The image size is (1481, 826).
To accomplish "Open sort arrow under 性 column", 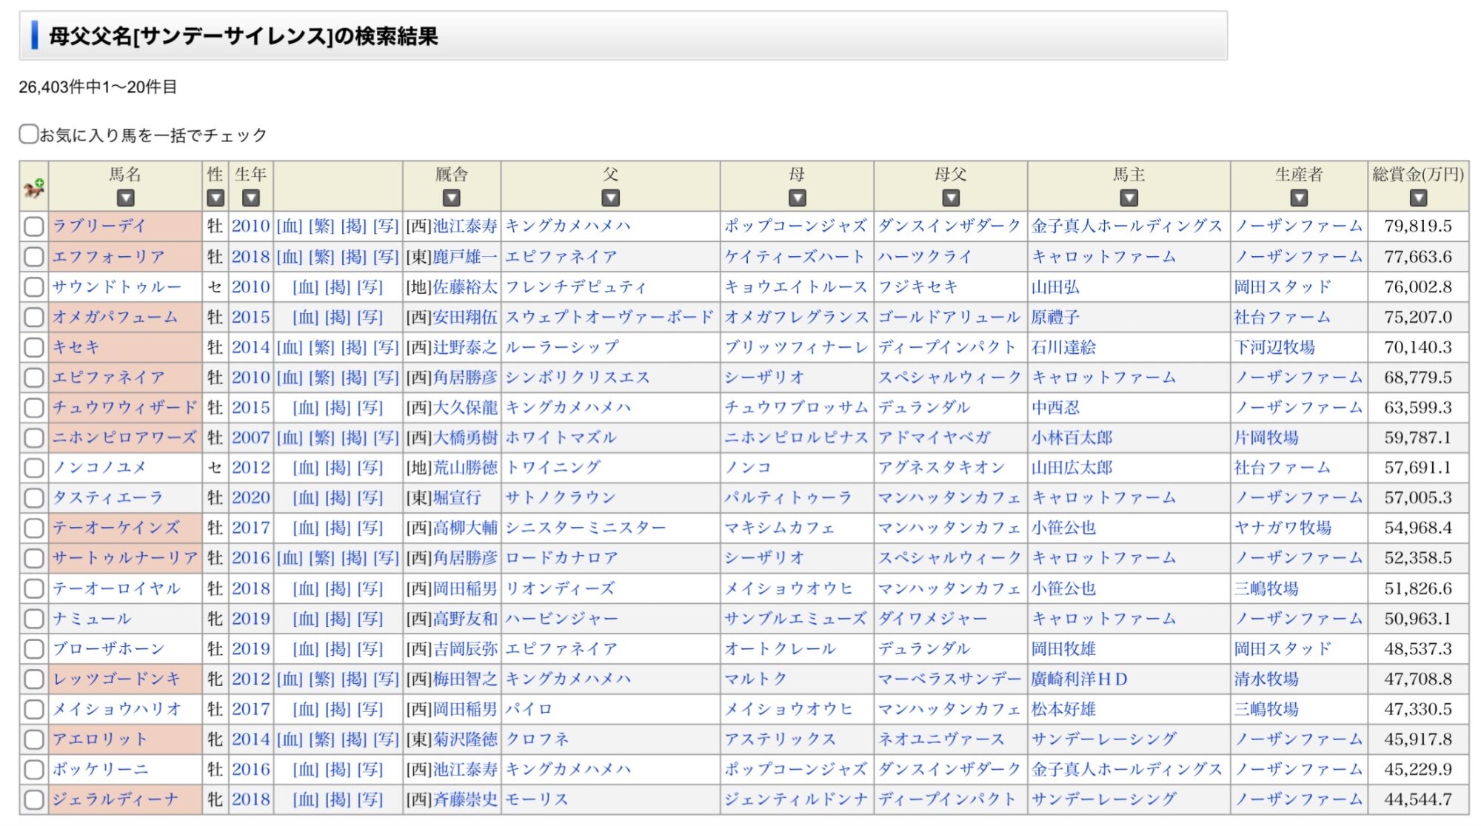I will [215, 198].
